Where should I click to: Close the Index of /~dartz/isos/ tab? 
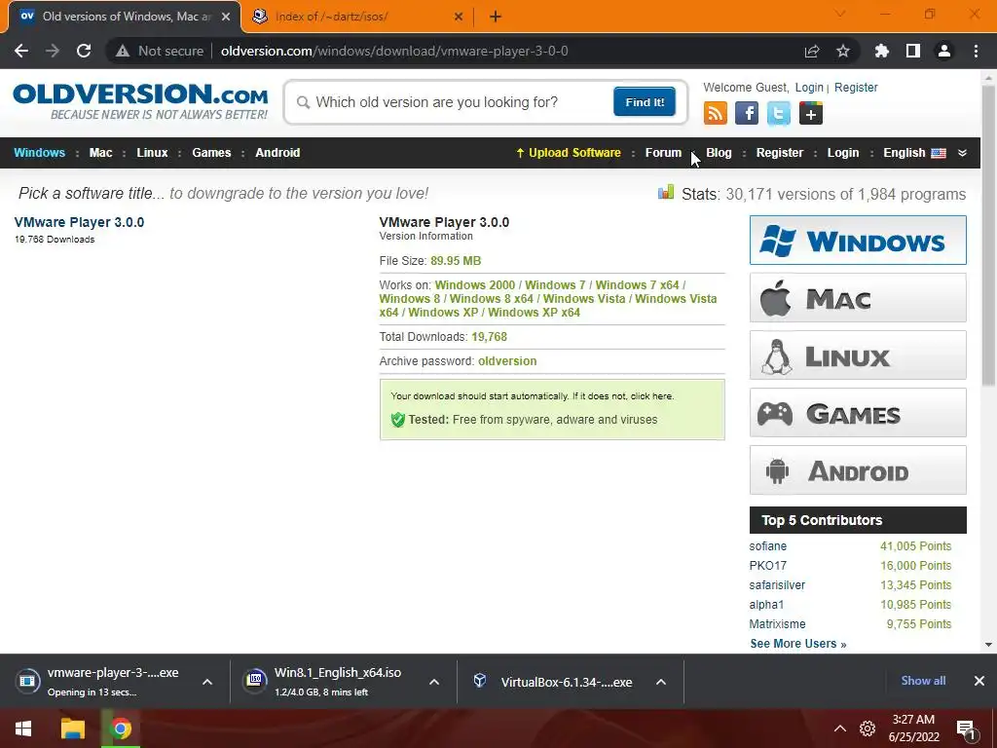459,17
